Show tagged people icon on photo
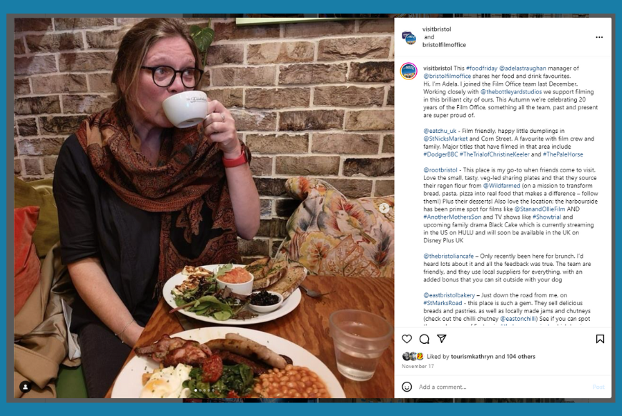This screenshot has height=416, width=622. [x=26, y=387]
